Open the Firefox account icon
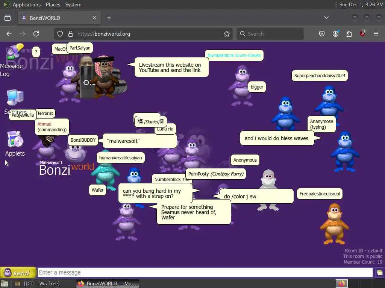This screenshot has width=385, height=288. pyautogui.click(x=335, y=34)
